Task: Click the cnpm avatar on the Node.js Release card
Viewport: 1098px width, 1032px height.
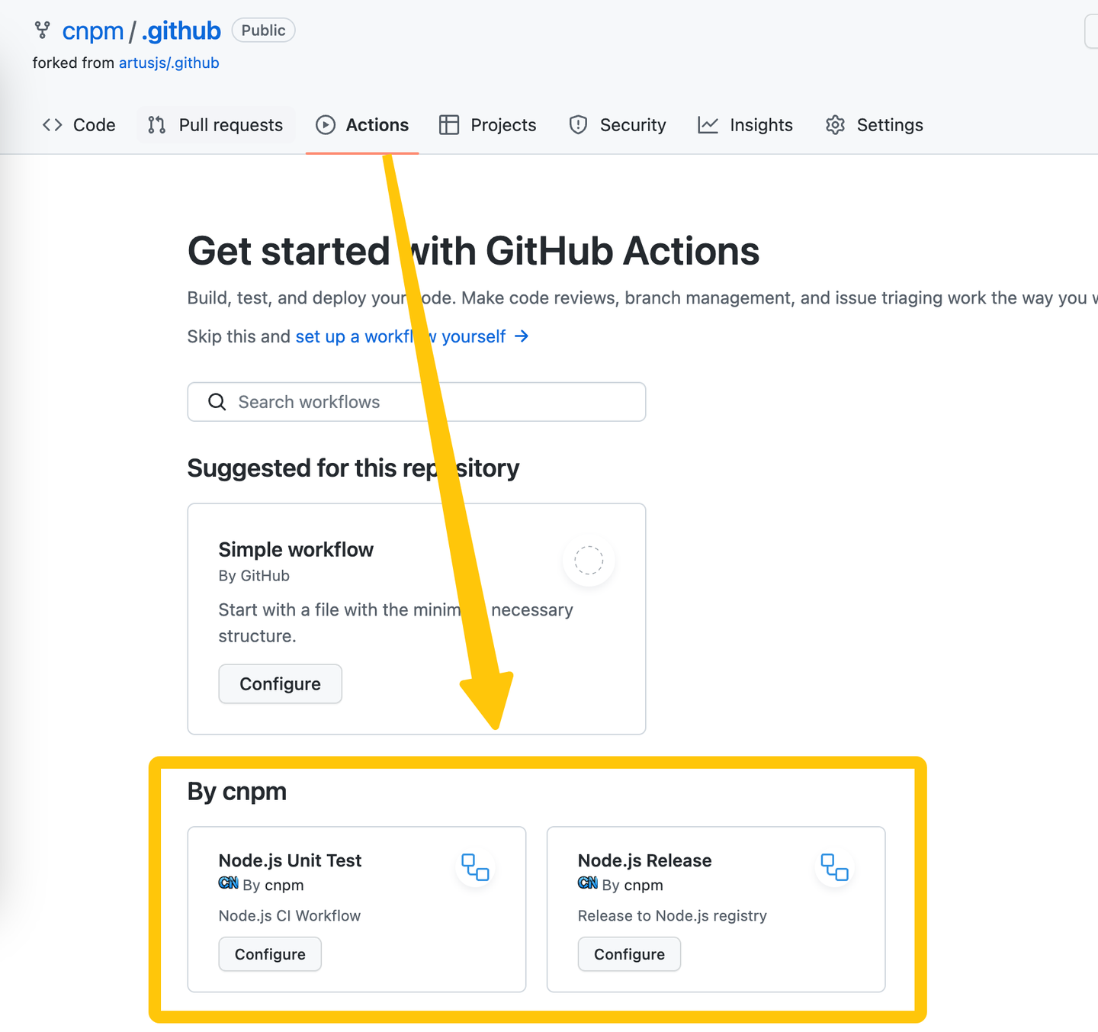Action: [587, 883]
